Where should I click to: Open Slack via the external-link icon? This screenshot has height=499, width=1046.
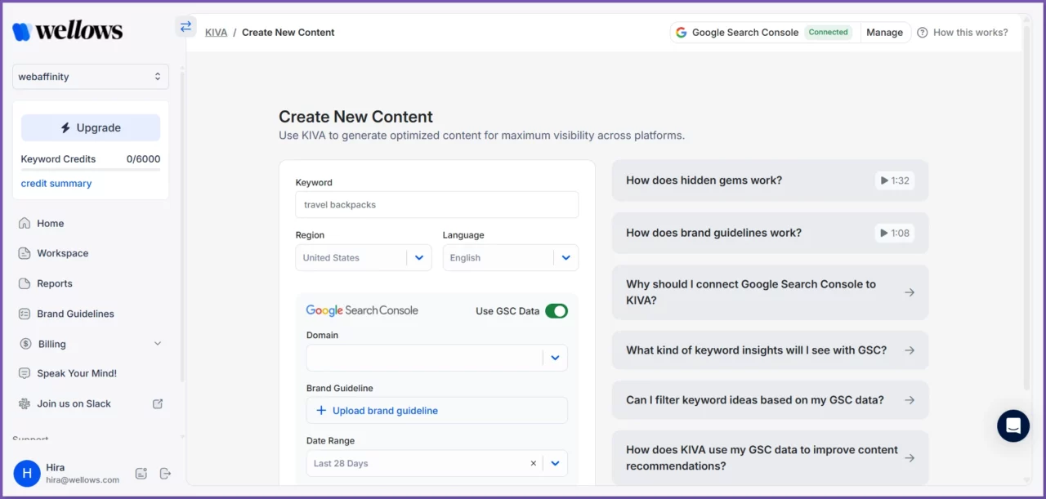(x=157, y=403)
